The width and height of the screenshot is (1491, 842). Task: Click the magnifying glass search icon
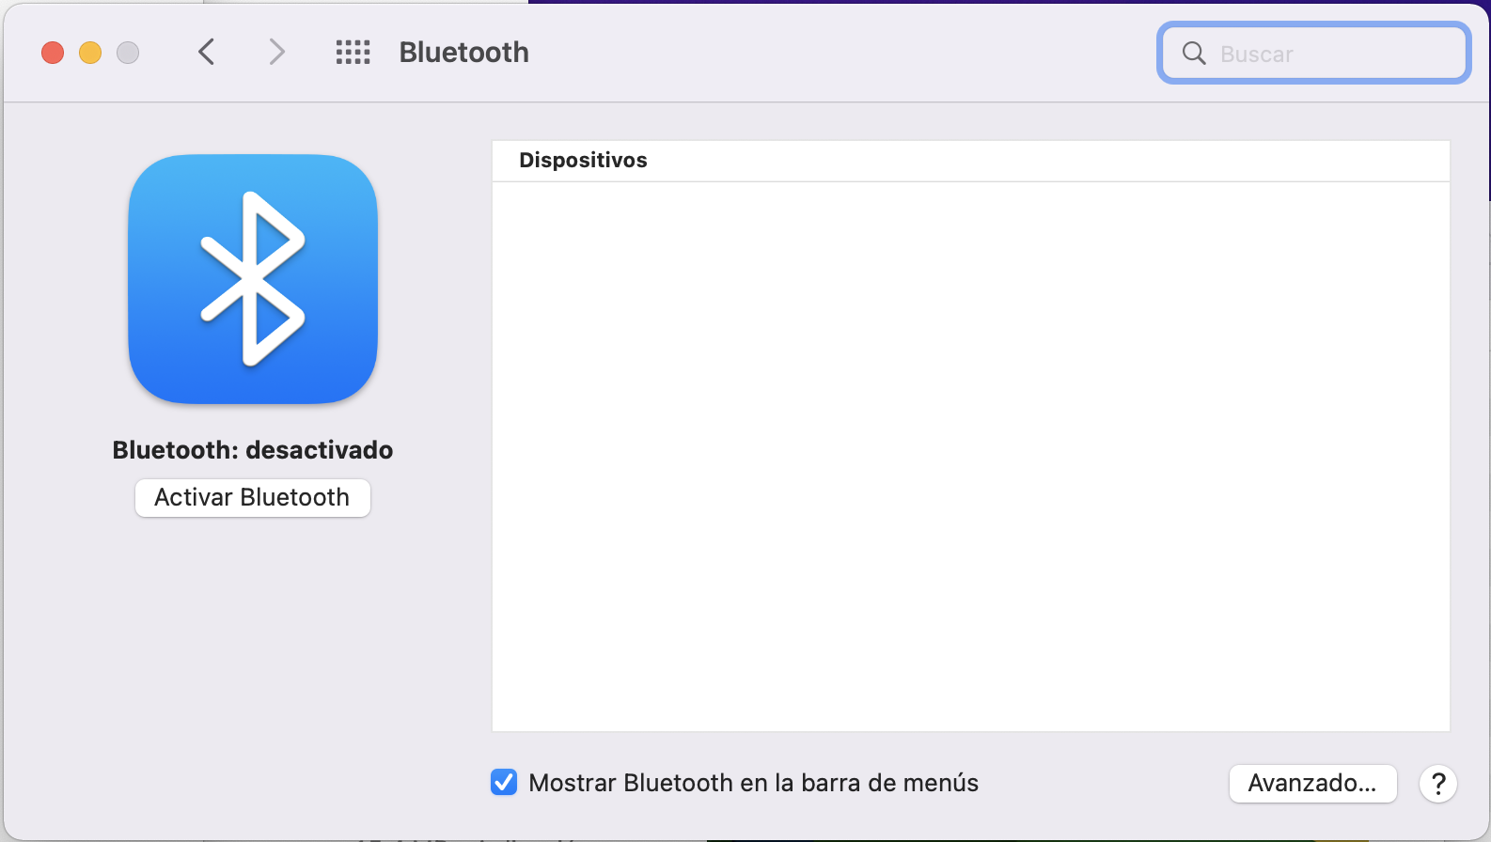pos(1194,54)
